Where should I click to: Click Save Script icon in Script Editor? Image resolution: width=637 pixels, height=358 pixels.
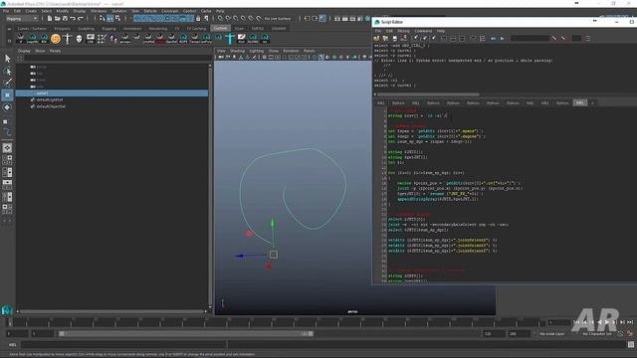(394, 38)
